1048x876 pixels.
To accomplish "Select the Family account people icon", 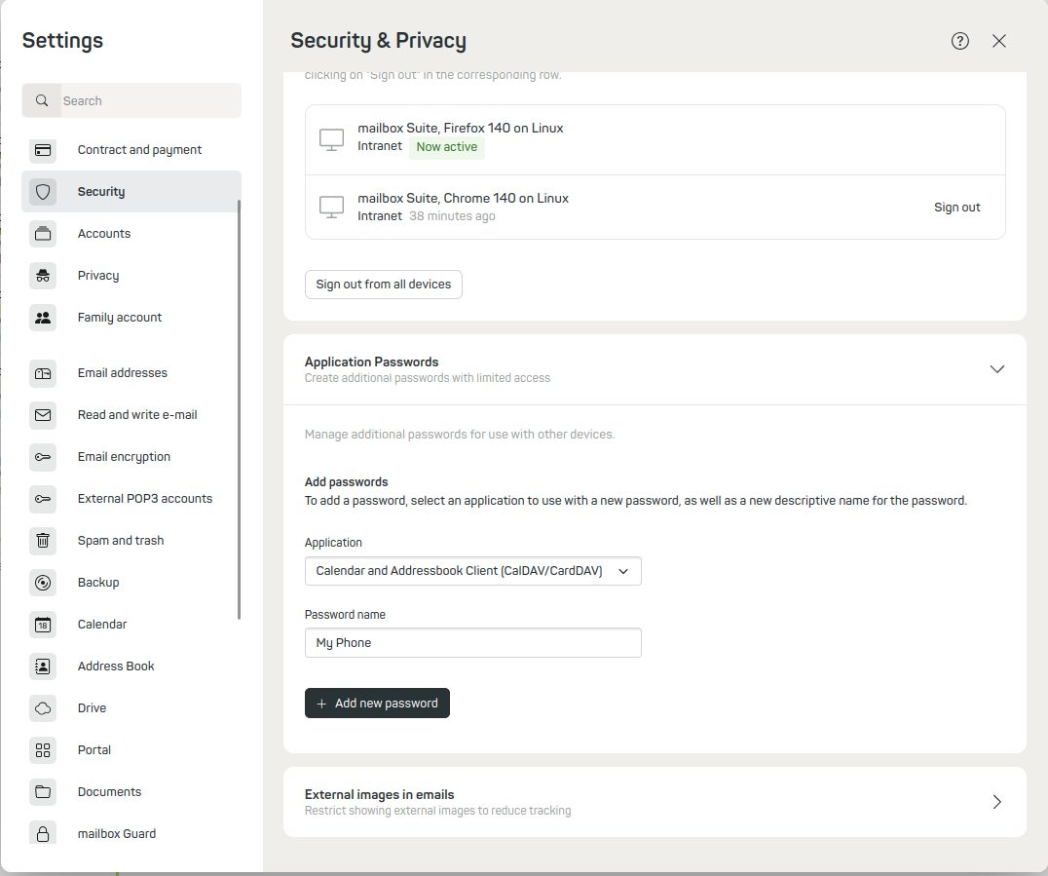I will click(x=43, y=318).
